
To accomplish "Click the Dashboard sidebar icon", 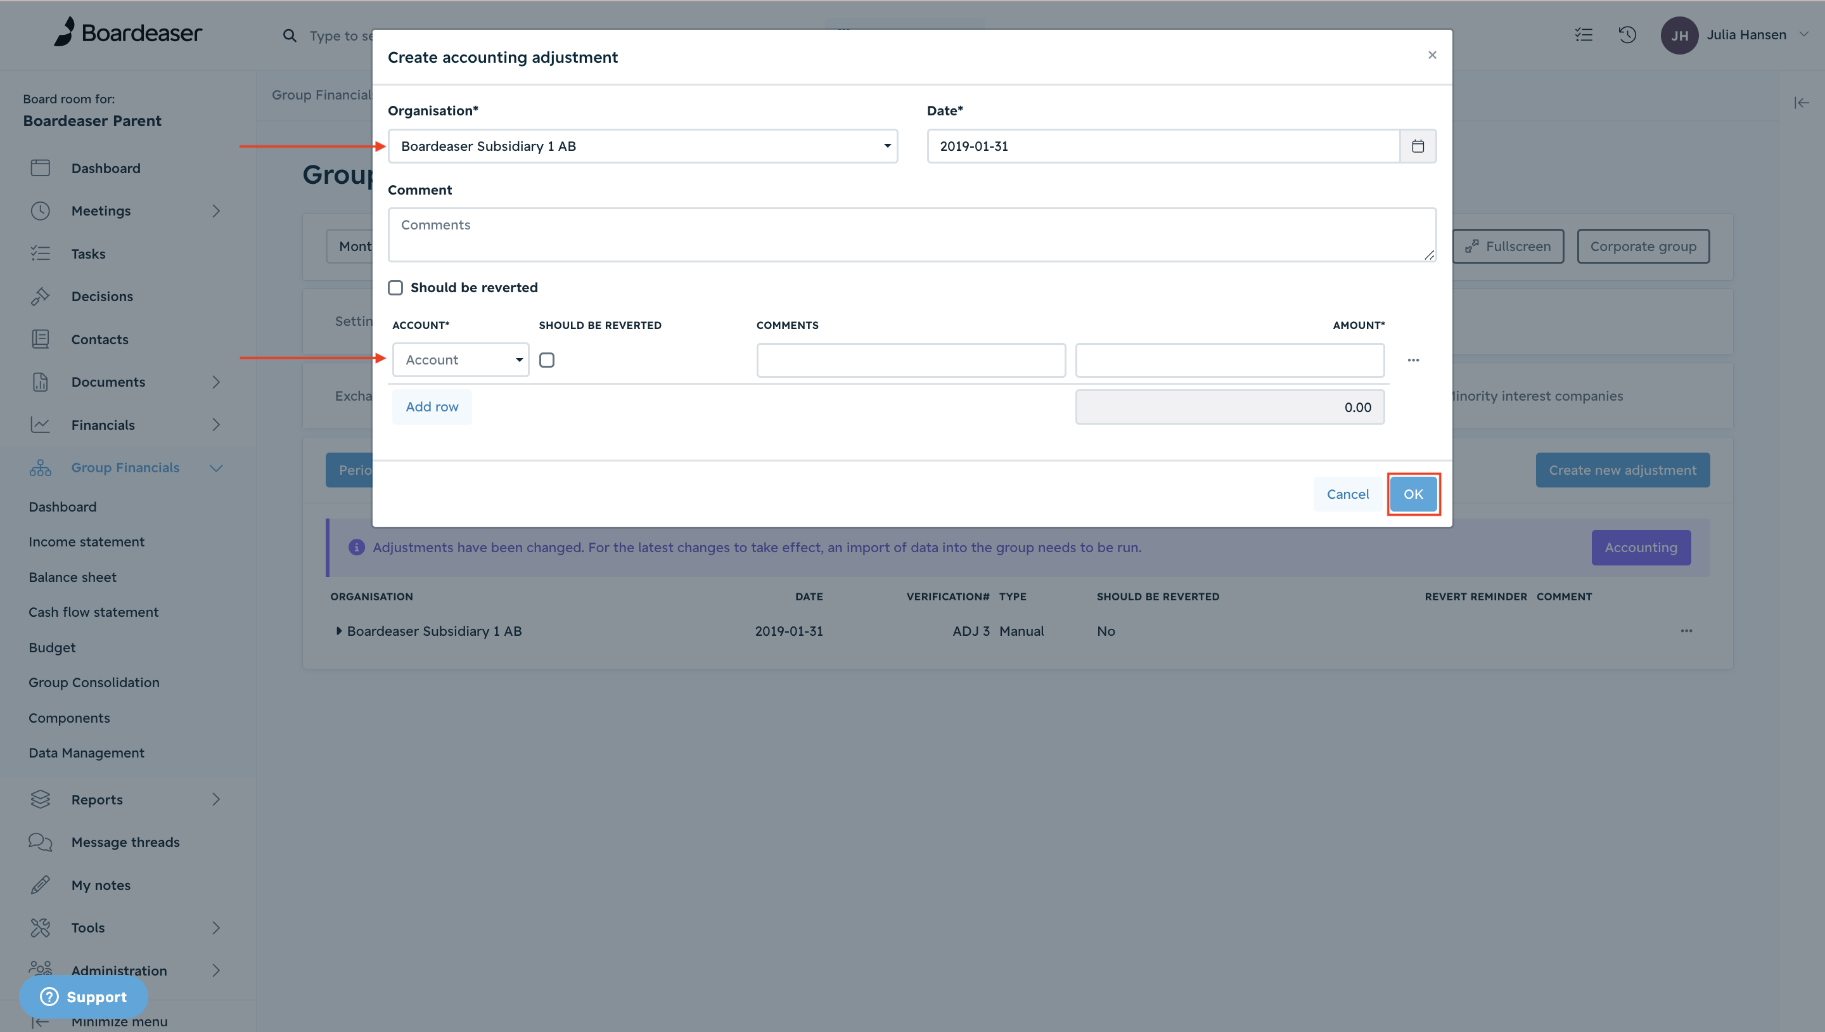I will pos(41,168).
